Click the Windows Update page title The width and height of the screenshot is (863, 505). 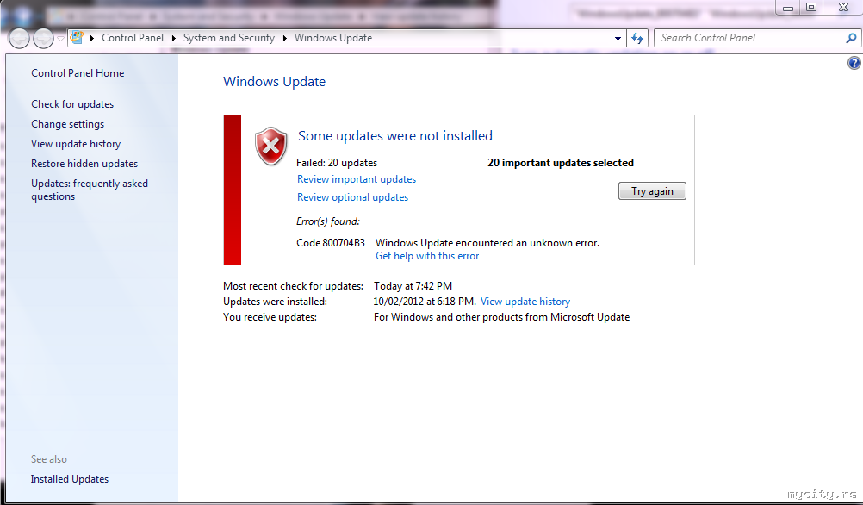tap(274, 82)
